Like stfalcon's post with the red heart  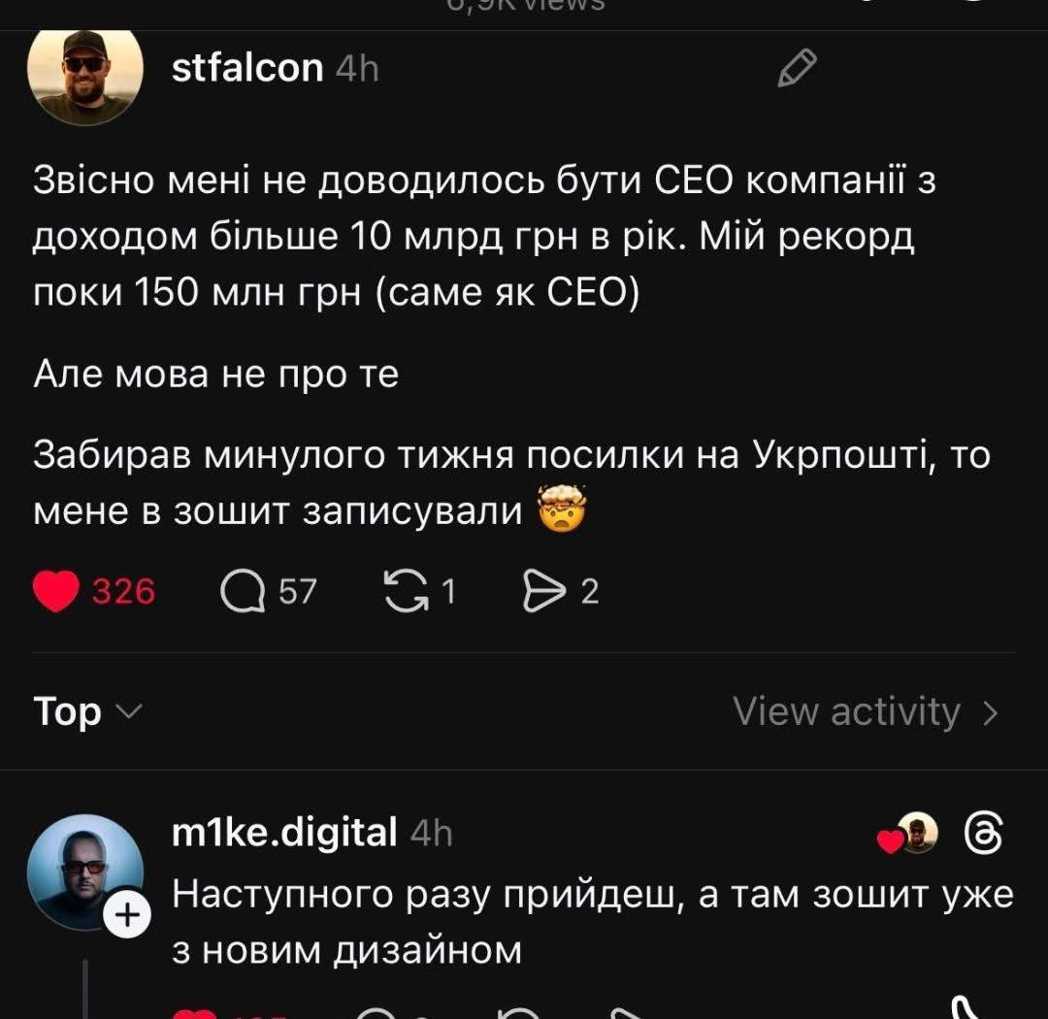click(x=55, y=591)
